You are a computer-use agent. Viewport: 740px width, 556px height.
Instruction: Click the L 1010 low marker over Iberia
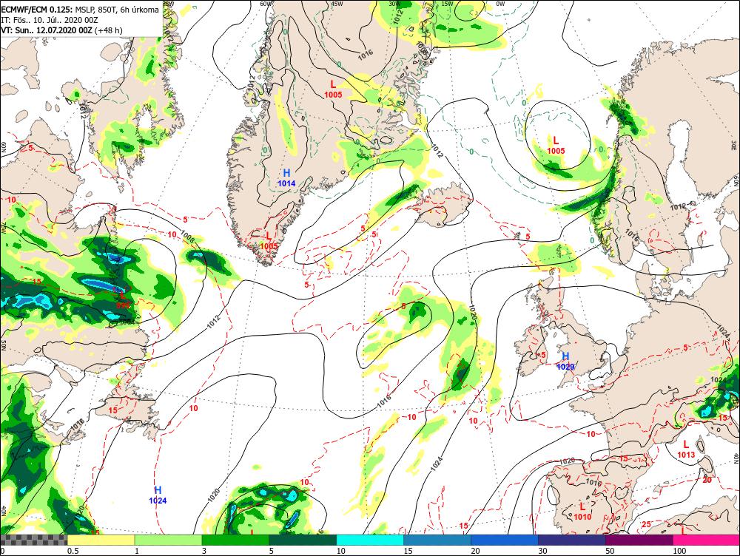point(582,511)
